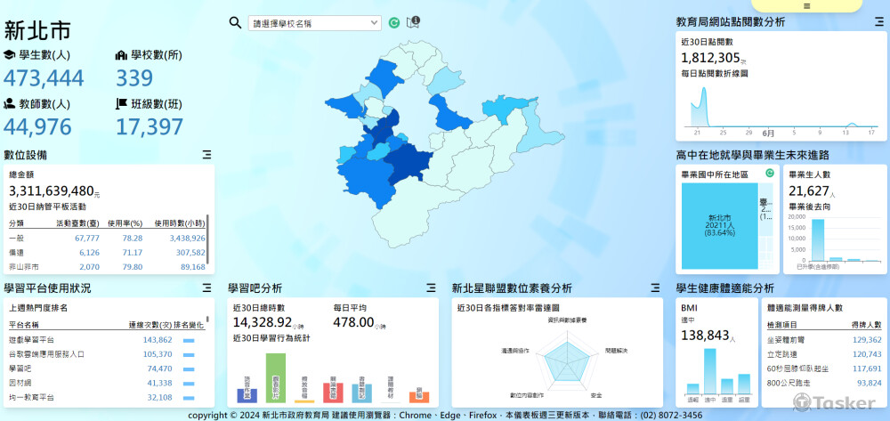Viewport: 890px width, 421px height.
Task: Expand the 學生健康體適能分析 panel menu
Action: click(879, 288)
